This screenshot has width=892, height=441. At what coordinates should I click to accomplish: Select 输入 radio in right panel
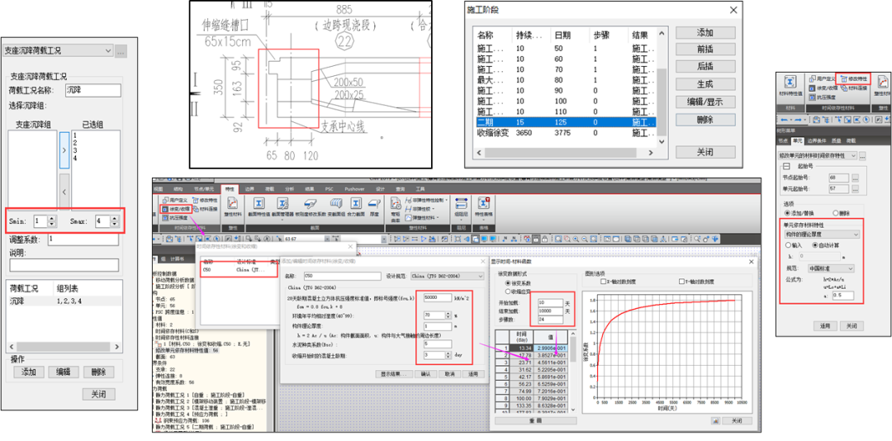coord(794,245)
